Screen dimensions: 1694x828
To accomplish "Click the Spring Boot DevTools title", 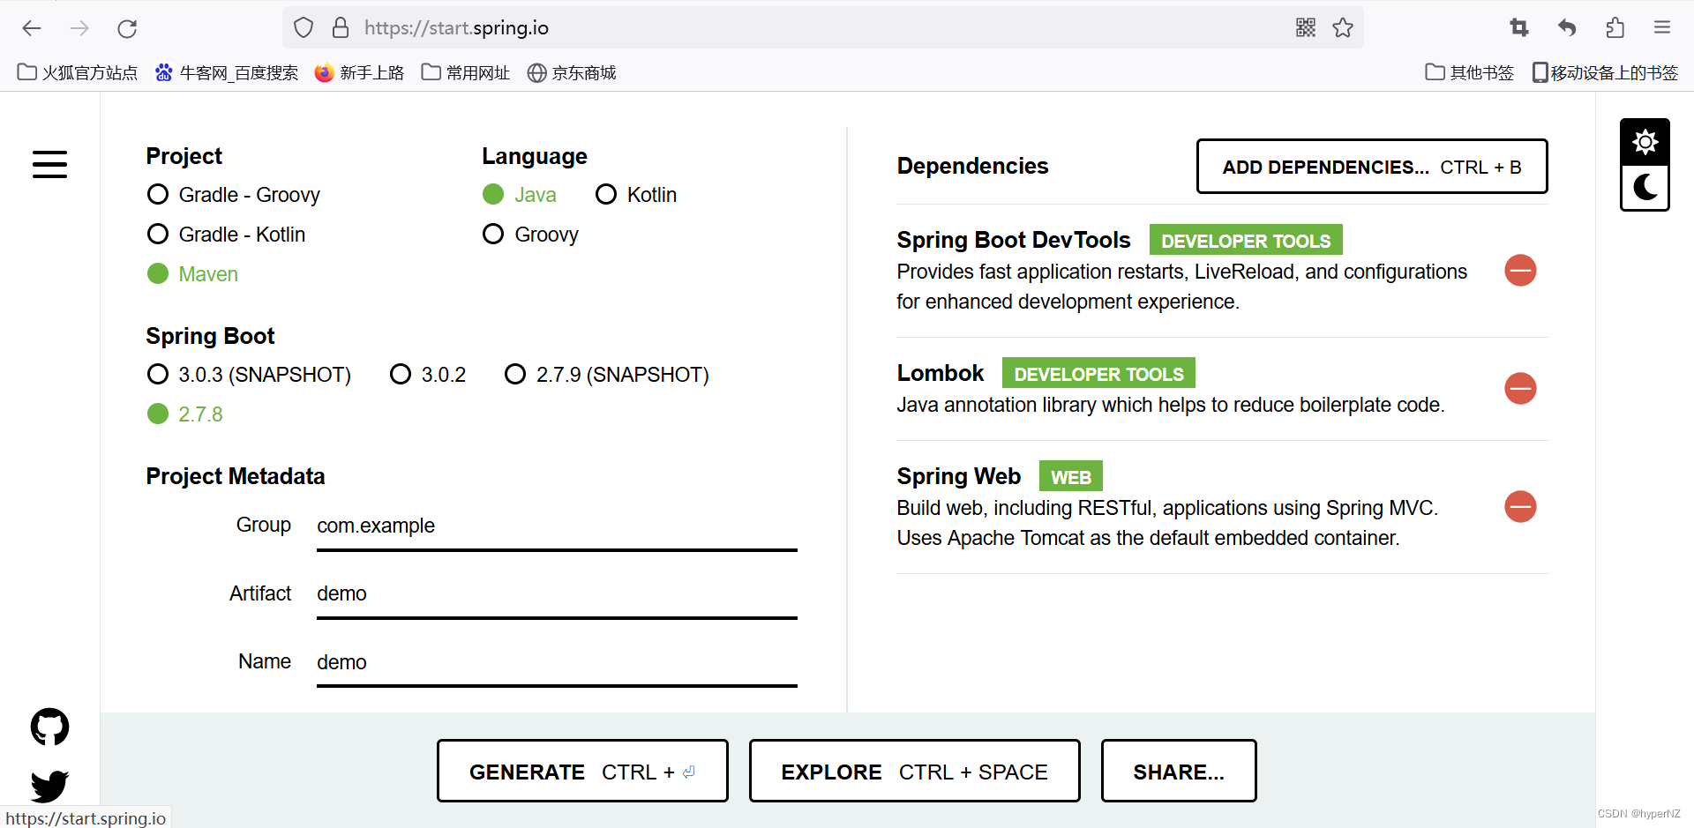I will (1013, 240).
